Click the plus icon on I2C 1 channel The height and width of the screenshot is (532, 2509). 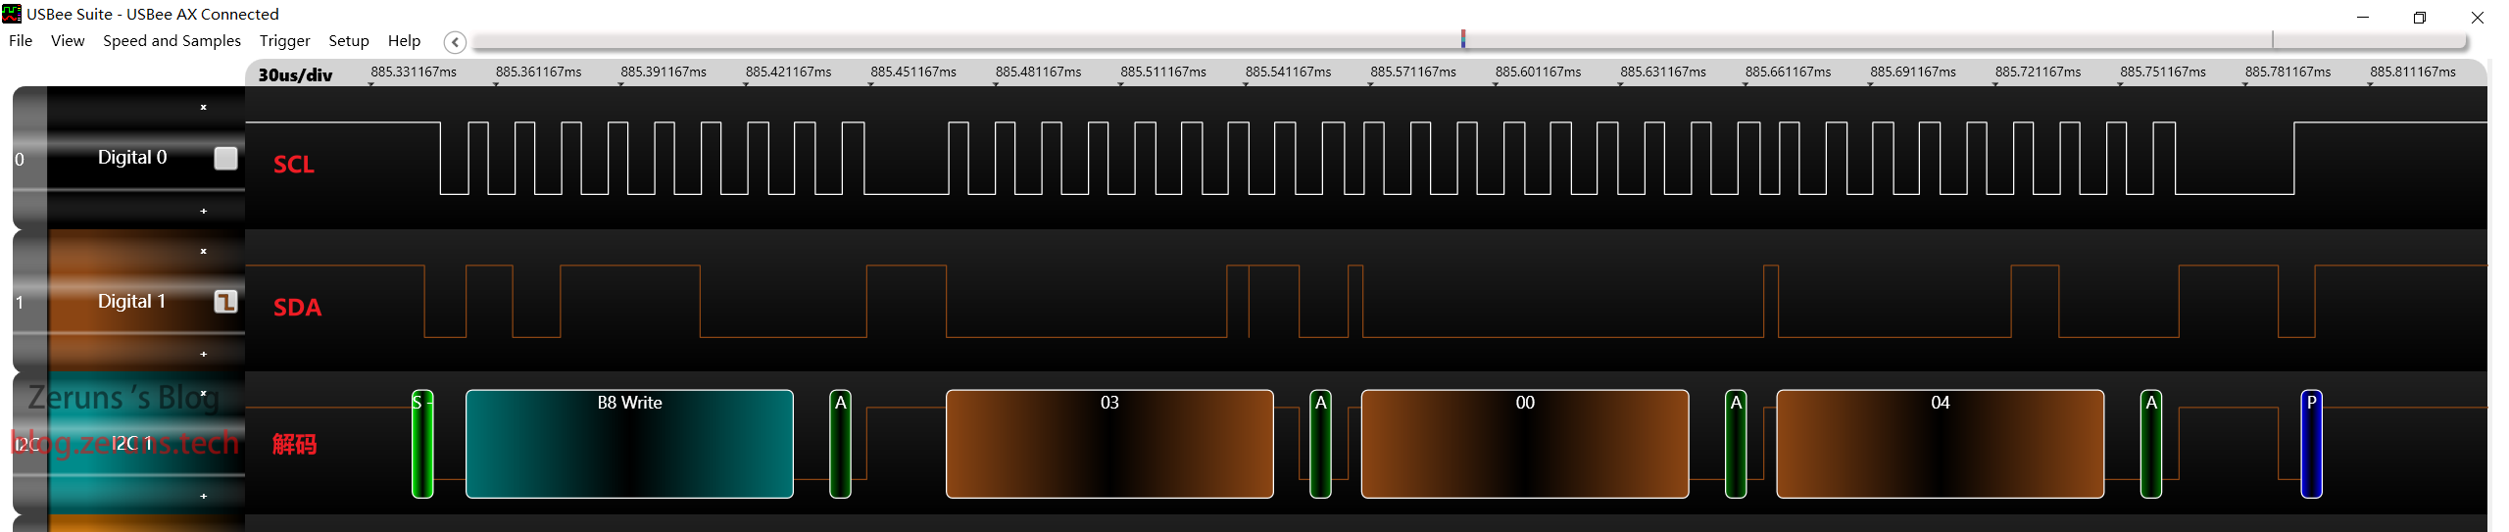(x=203, y=496)
